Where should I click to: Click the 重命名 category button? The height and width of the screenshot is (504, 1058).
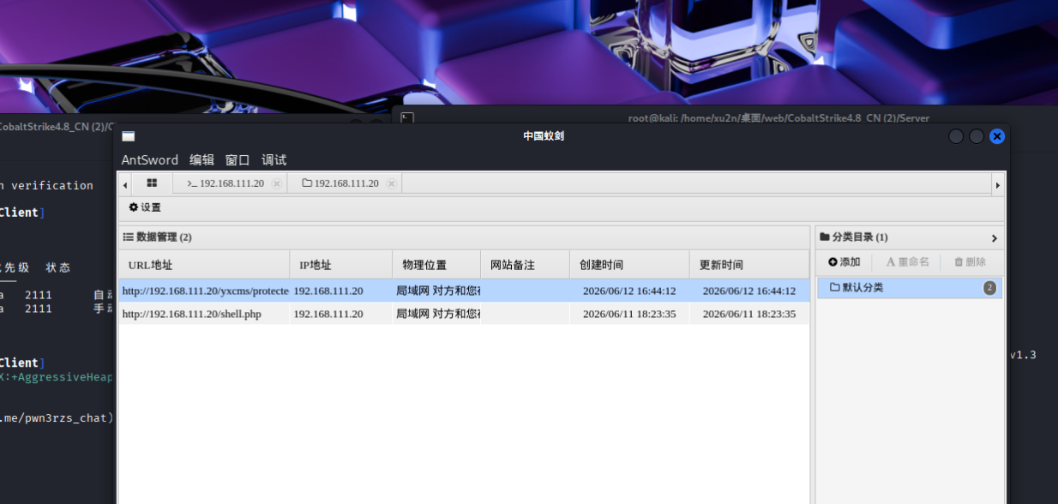coord(907,262)
